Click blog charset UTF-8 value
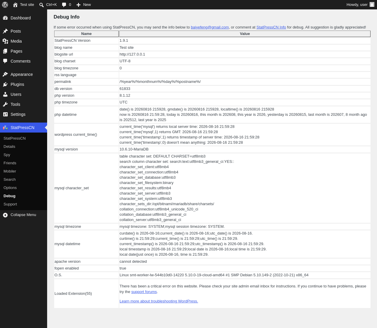The height and width of the screenshot is (328, 377). point(125,61)
